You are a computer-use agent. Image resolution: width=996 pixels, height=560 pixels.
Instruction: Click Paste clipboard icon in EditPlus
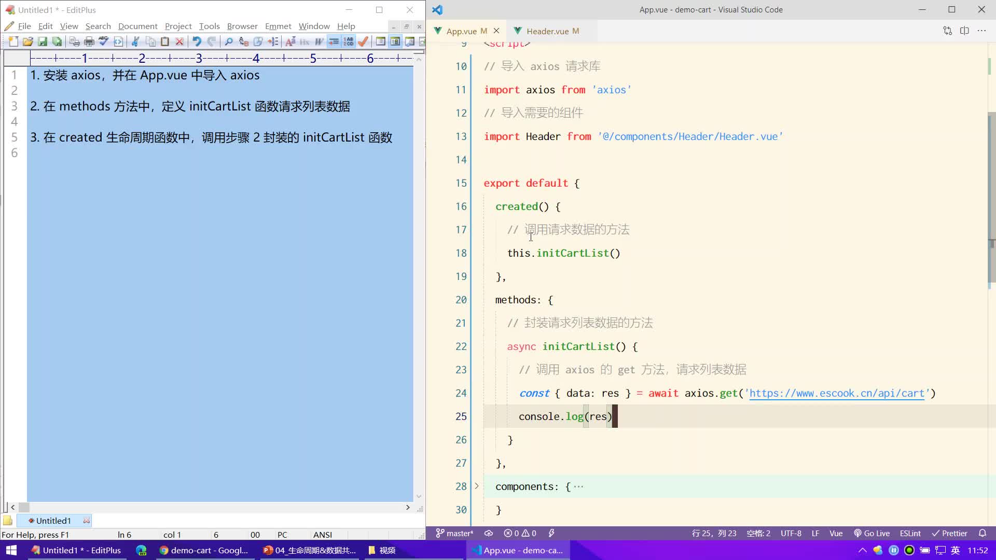point(165,41)
